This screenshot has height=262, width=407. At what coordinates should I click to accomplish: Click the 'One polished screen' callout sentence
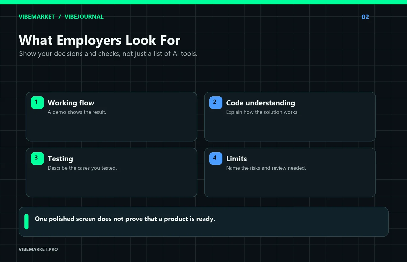125,219
